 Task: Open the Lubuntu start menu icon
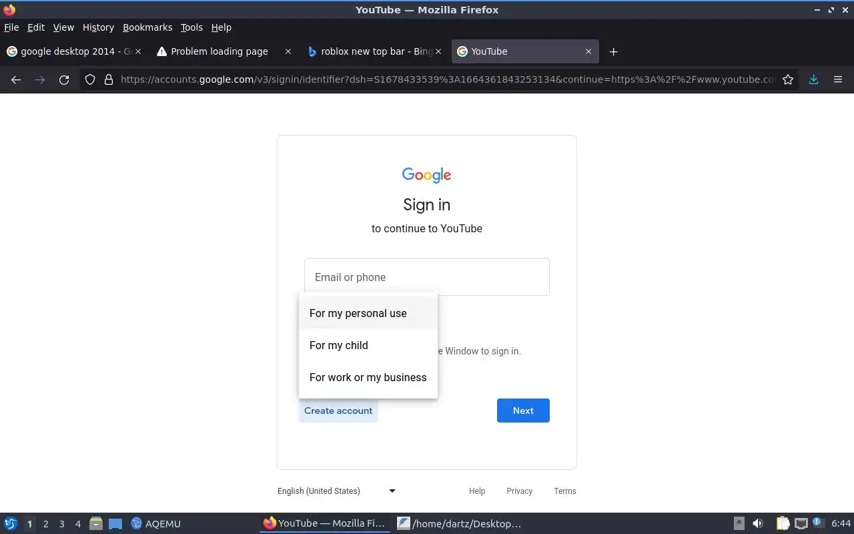10,523
